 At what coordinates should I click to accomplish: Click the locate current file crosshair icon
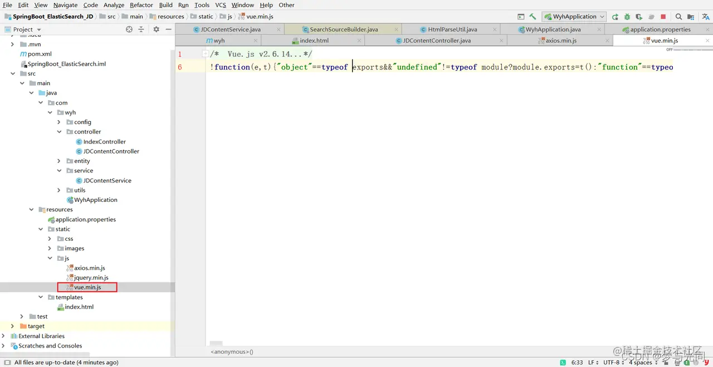click(129, 29)
